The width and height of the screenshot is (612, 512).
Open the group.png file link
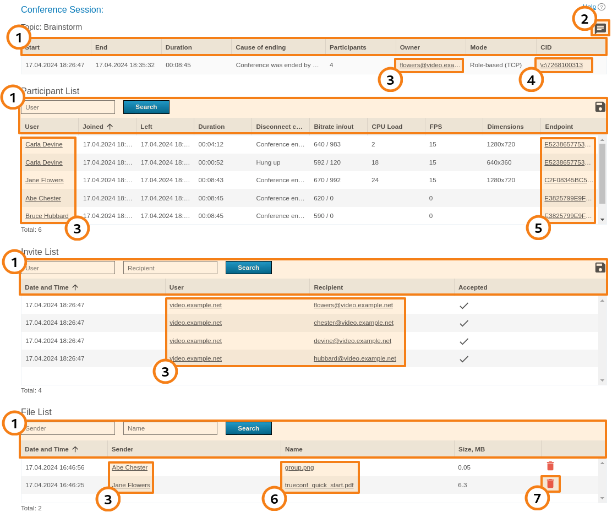299,467
